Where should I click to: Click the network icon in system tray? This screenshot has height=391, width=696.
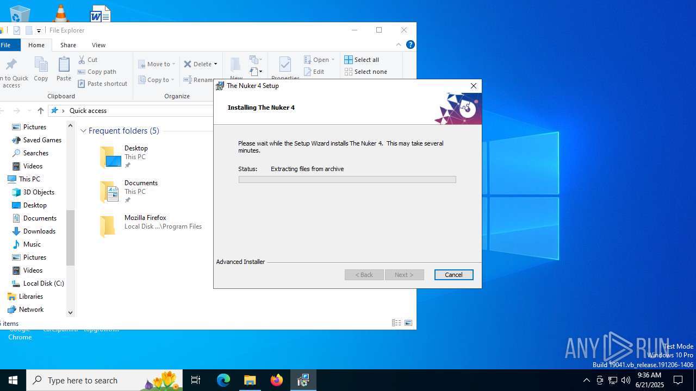coord(612,380)
